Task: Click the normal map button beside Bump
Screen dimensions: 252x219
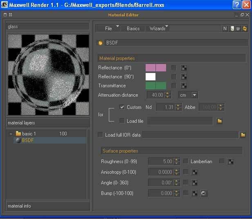Action: click(203, 193)
